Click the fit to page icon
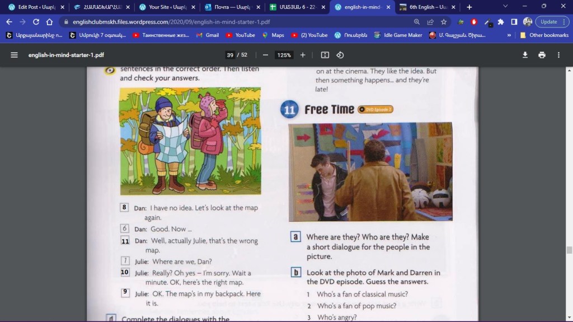 [325, 55]
